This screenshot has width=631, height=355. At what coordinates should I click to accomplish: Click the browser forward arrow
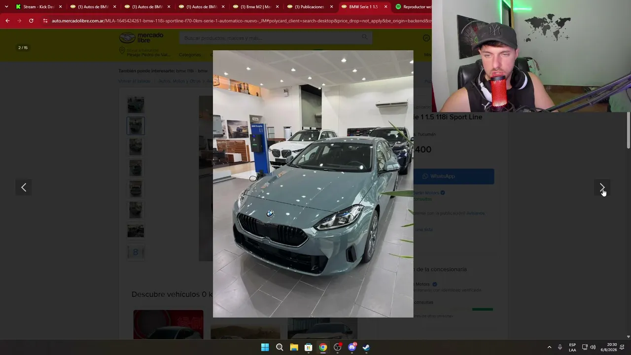(19, 21)
